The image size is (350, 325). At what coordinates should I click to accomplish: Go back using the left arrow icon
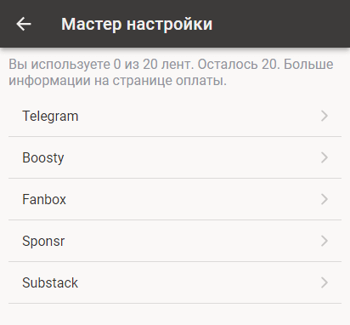coord(24,24)
